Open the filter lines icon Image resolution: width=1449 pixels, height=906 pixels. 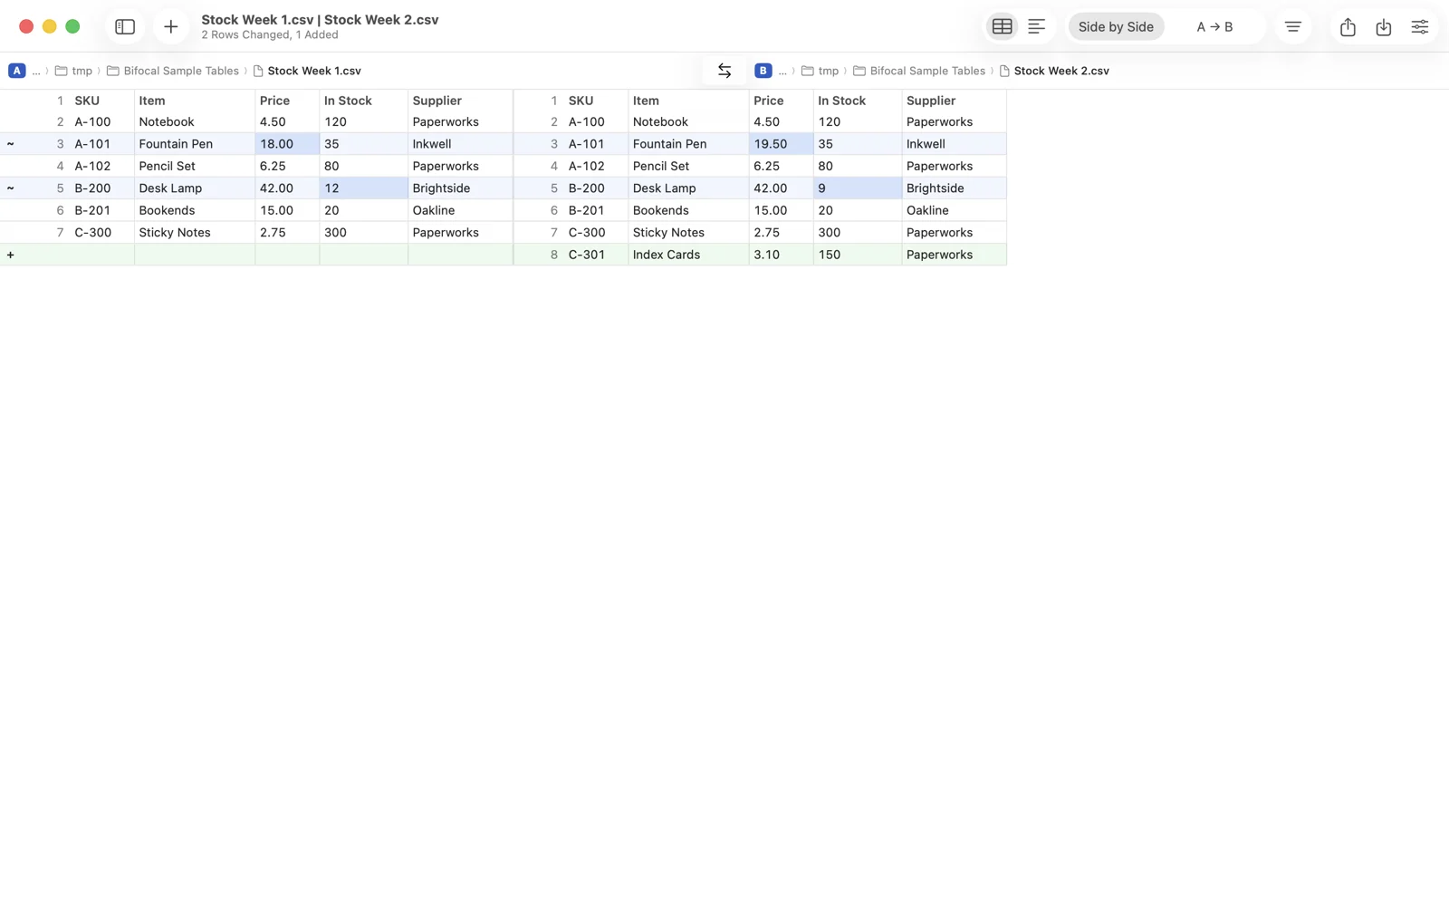point(1292,26)
